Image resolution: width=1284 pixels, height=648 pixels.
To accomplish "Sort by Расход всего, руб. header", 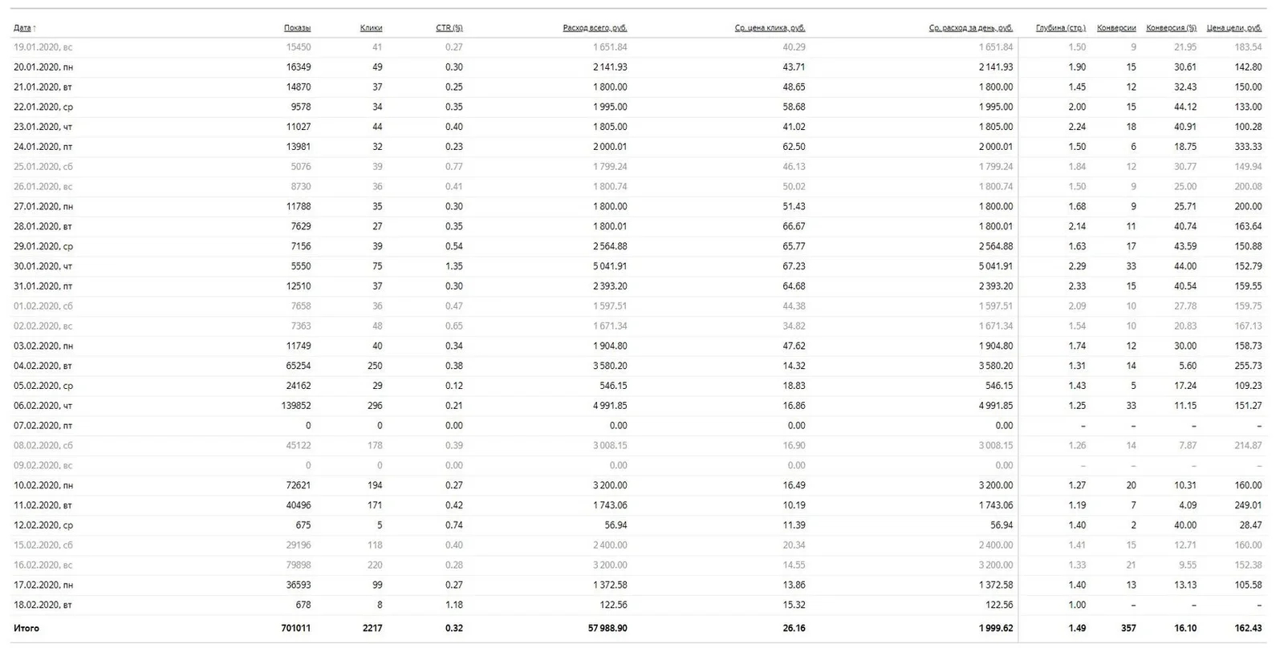I will (595, 28).
